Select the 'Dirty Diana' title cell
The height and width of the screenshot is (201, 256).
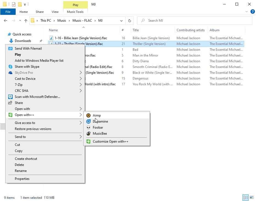(x=140, y=61)
